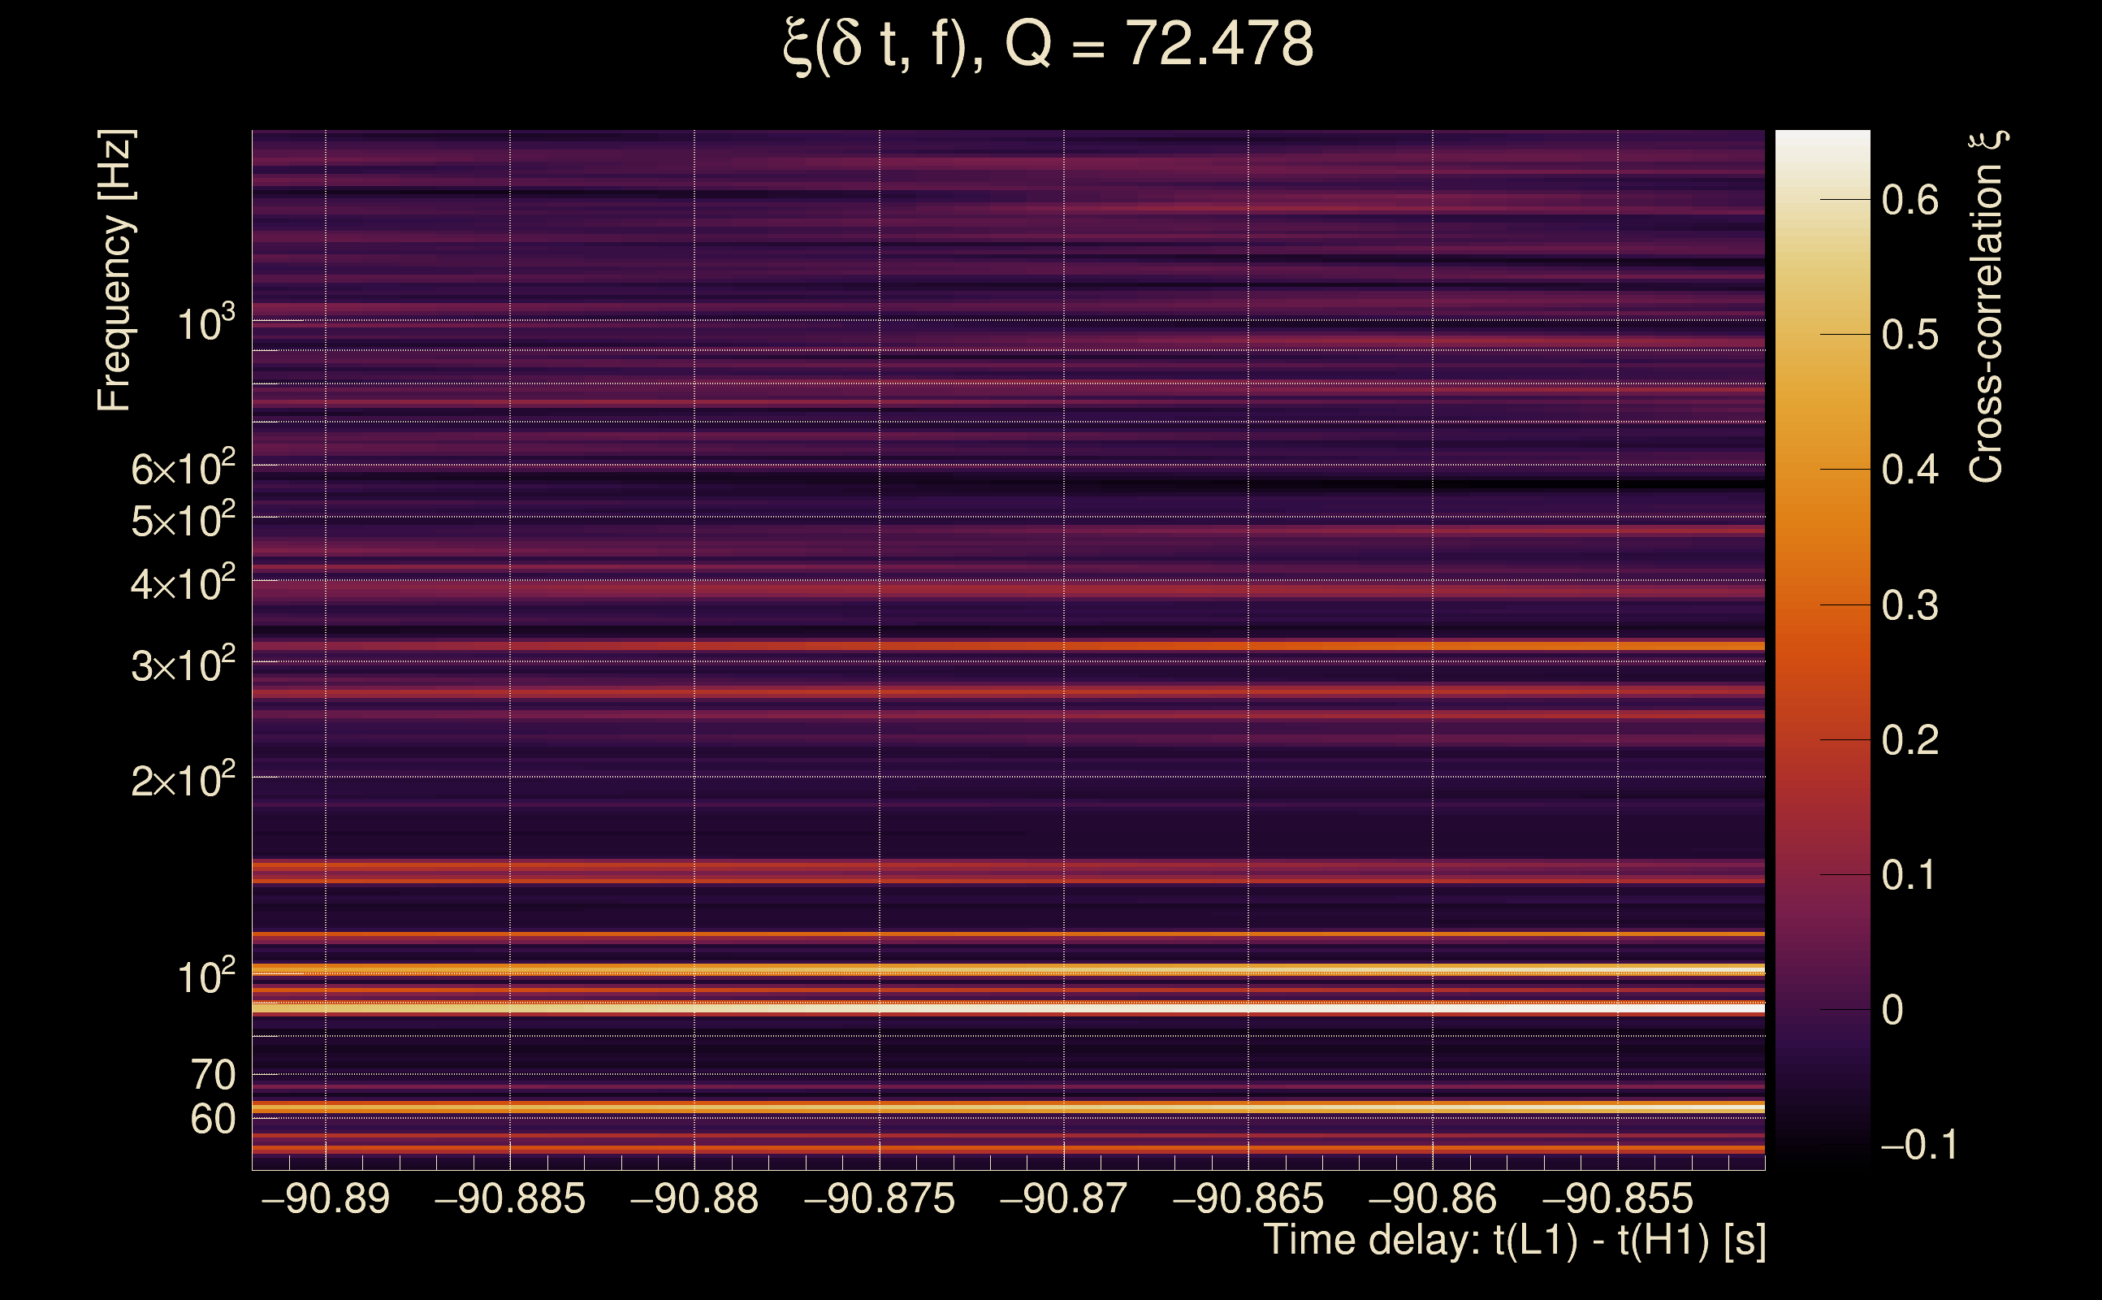Screen dimensions: 2102x1300
Task: Click the 60 Hz frequency tick label
Action: pyautogui.click(x=212, y=1120)
